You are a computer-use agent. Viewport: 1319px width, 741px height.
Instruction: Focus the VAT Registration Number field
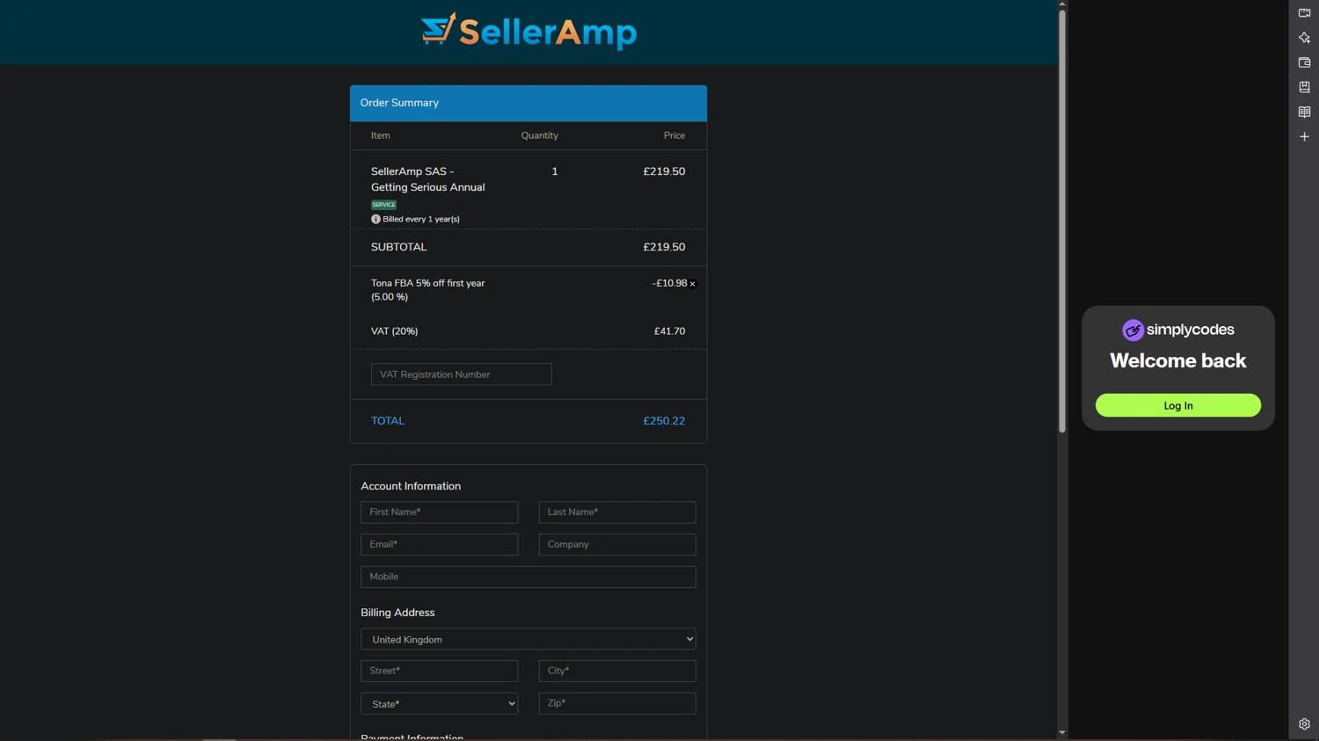point(462,374)
